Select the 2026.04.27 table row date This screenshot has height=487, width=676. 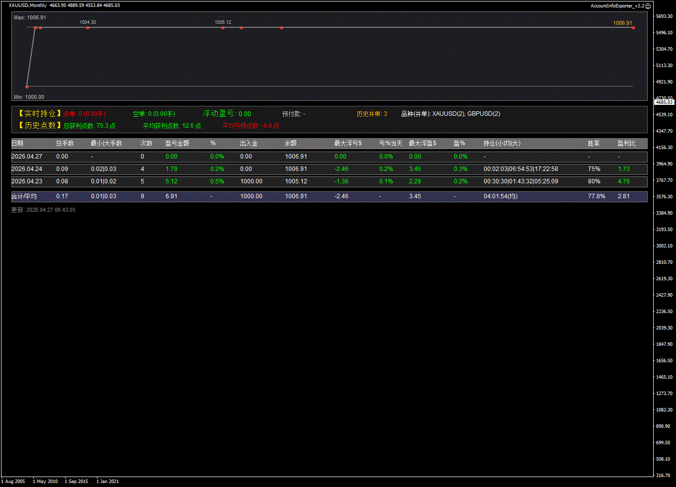click(27, 157)
